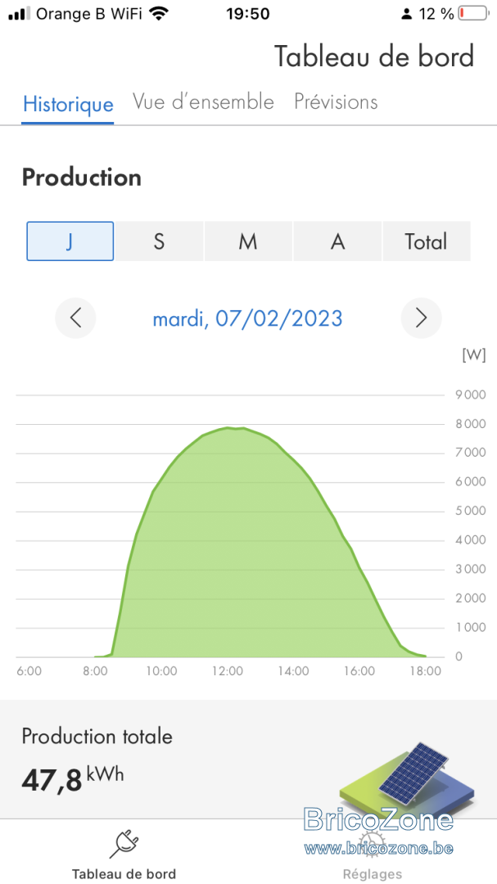
Task: Switch to the Vue d'ensemble tab
Action: pos(203,102)
